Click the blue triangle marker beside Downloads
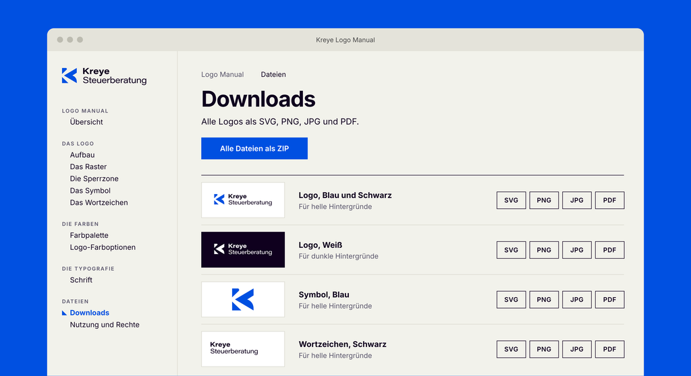This screenshot has width=691, height=376. (x=64, y=313)
